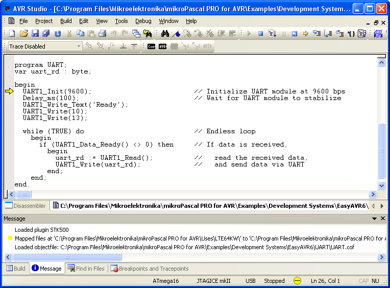Open the Edit menu
This screenshot has width=390, height=288.
(x=84, y=21)
